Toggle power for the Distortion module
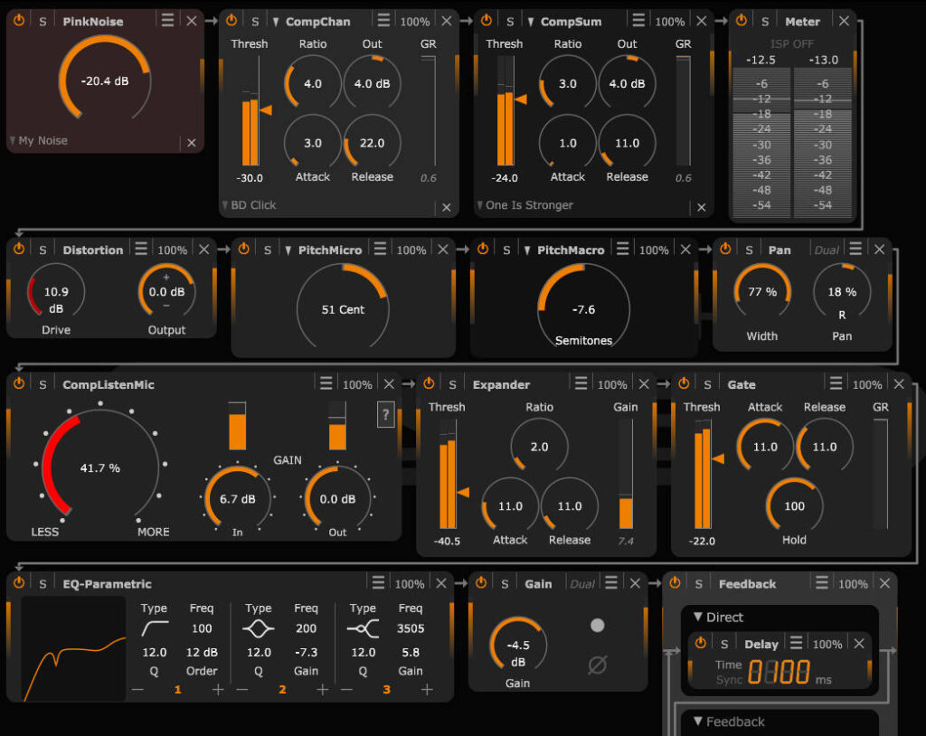This screenshot has width=926, height=736. pos(19,249)
